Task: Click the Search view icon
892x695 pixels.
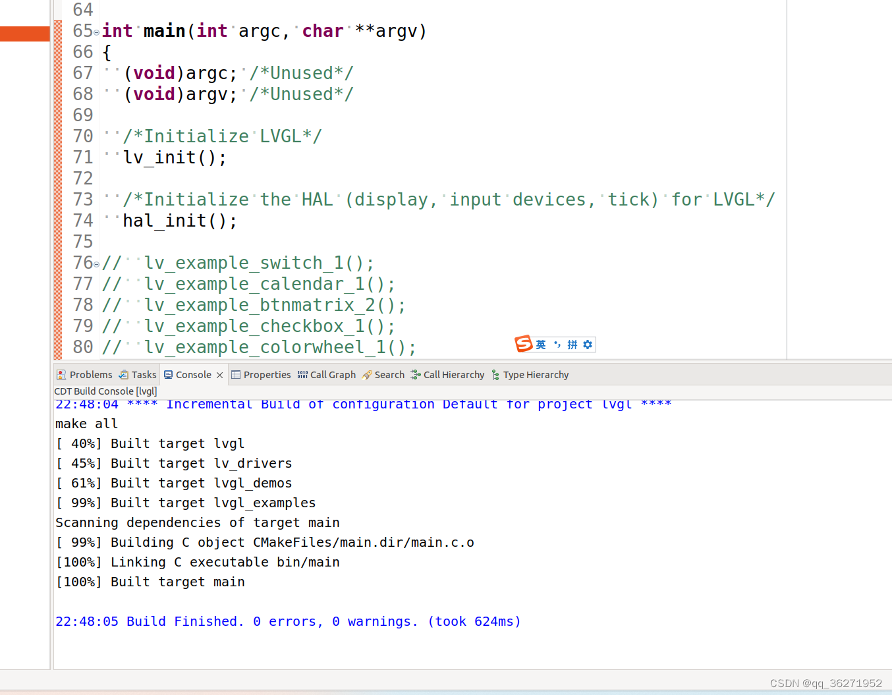Action: point(368,374)
